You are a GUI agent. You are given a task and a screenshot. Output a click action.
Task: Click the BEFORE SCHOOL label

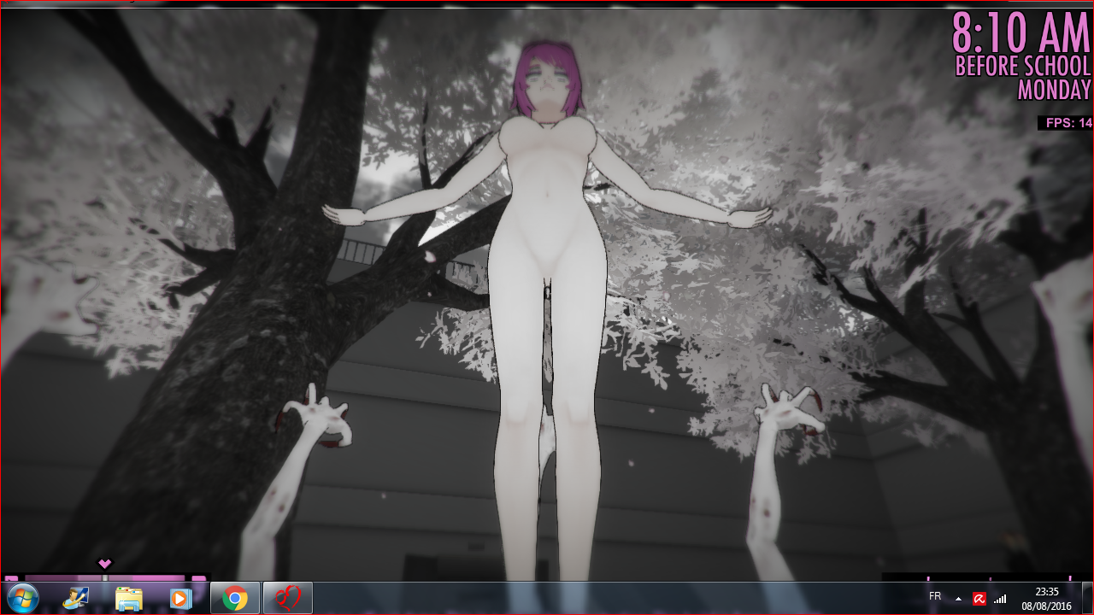[x=1023, y=67]
